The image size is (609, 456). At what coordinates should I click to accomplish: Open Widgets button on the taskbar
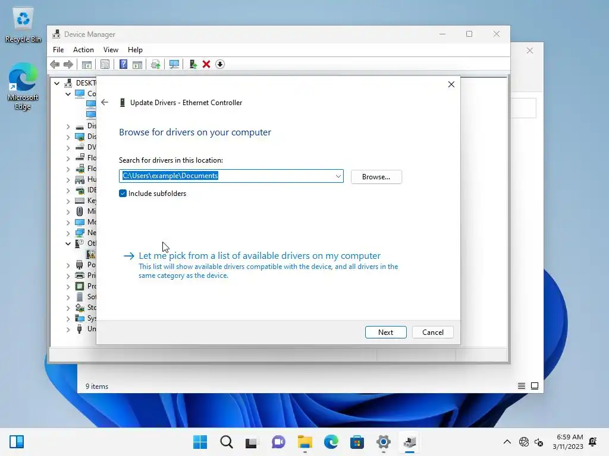17,442
